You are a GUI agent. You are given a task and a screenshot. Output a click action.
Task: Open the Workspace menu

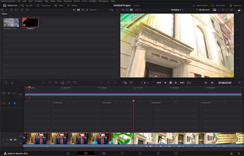tap(104, 1)
